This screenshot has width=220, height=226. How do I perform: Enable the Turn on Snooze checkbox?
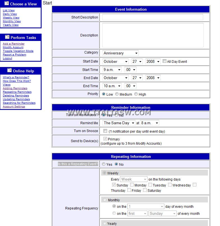(x=105, y=131)
